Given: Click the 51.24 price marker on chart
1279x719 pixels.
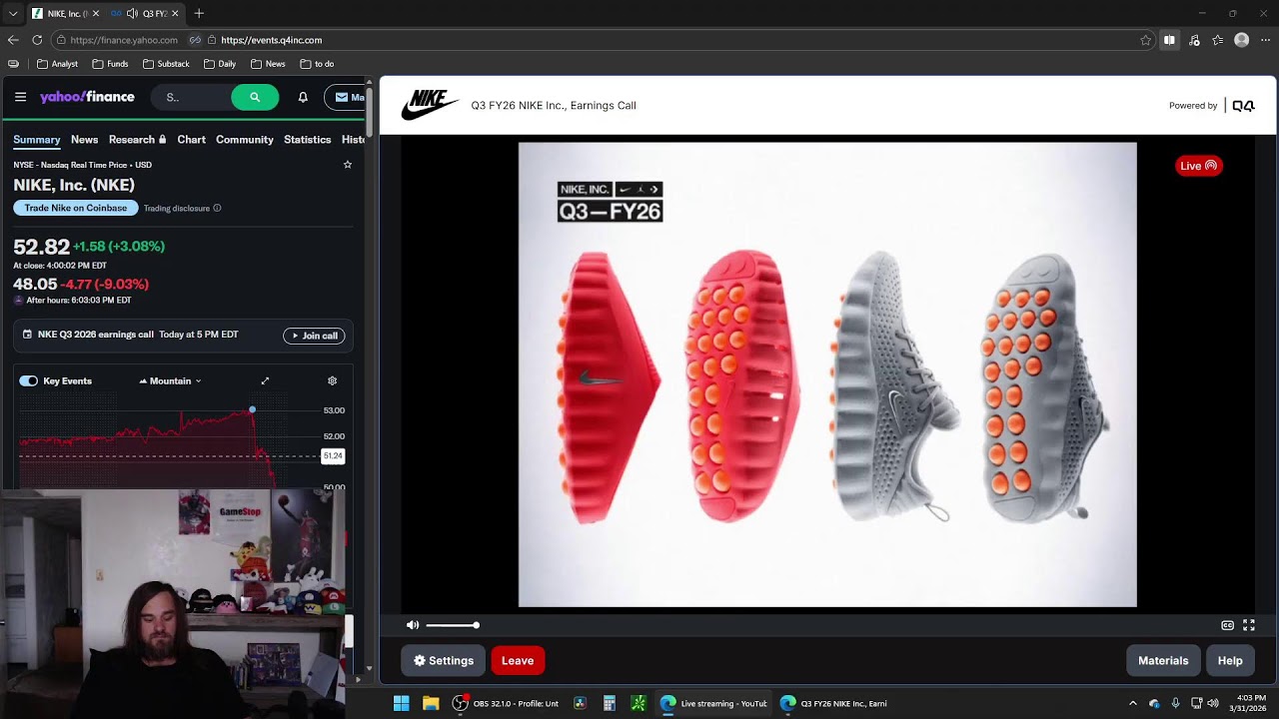Looking at the screenshot, I should pyautogui.click(x=333, y=455).
